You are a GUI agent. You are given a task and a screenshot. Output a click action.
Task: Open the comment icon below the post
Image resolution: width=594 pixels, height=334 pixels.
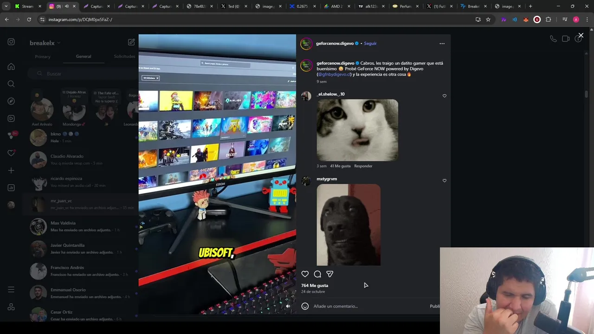[317, 274]
